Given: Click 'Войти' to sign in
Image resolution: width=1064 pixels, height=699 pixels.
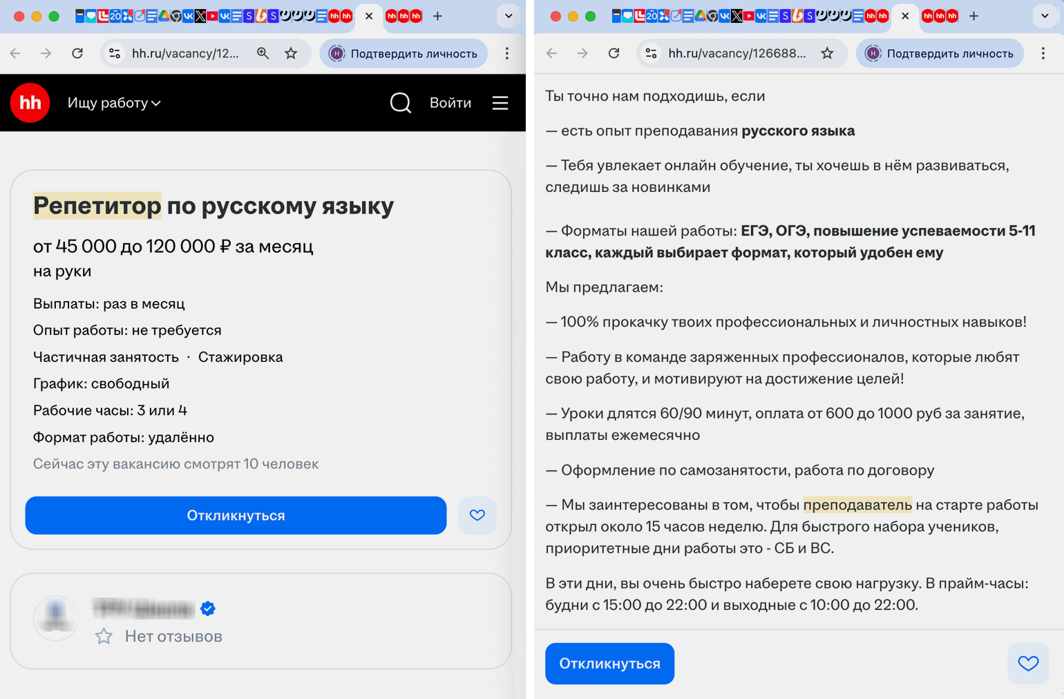Looking at the screenshot, I should 450,103.
